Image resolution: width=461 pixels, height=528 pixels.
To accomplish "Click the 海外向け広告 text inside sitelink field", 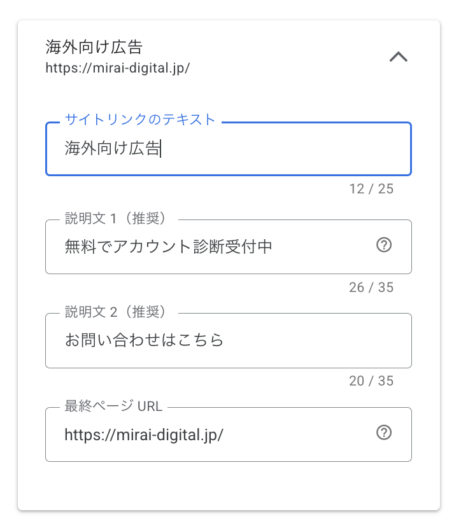I will (112, 149).
